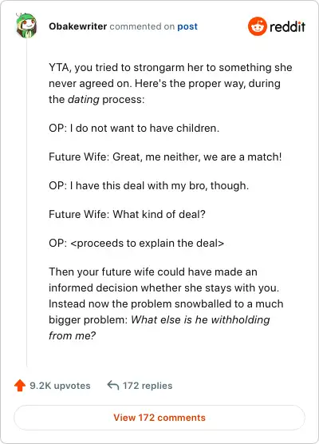Click the paragraph beginning "YTA, you tried"

[x=170, y=84]
